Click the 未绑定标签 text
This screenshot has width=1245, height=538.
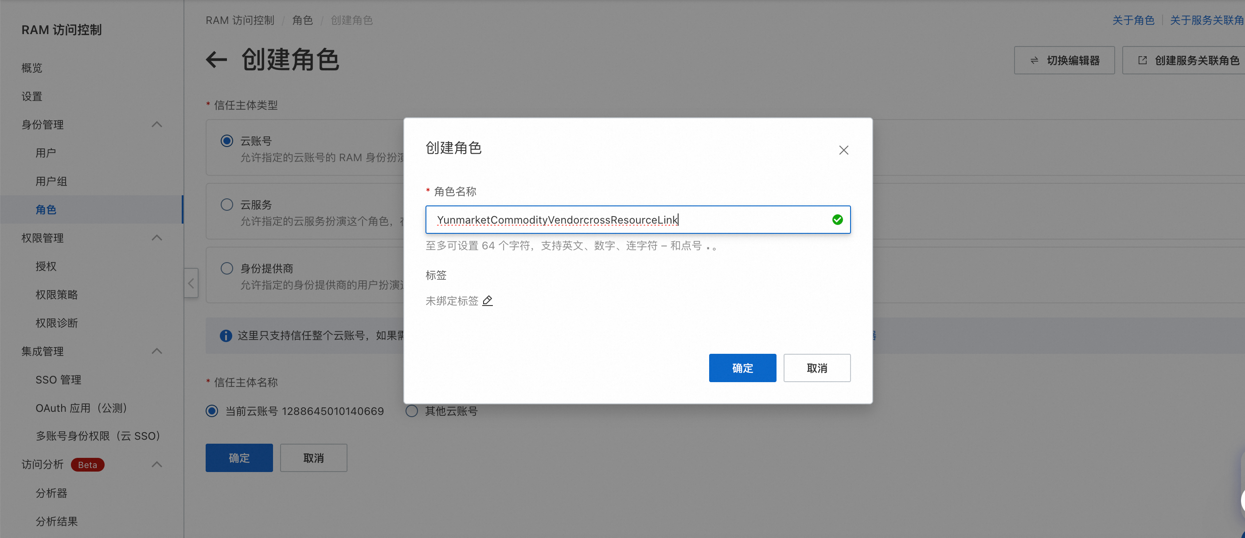[x=452, y=301]
